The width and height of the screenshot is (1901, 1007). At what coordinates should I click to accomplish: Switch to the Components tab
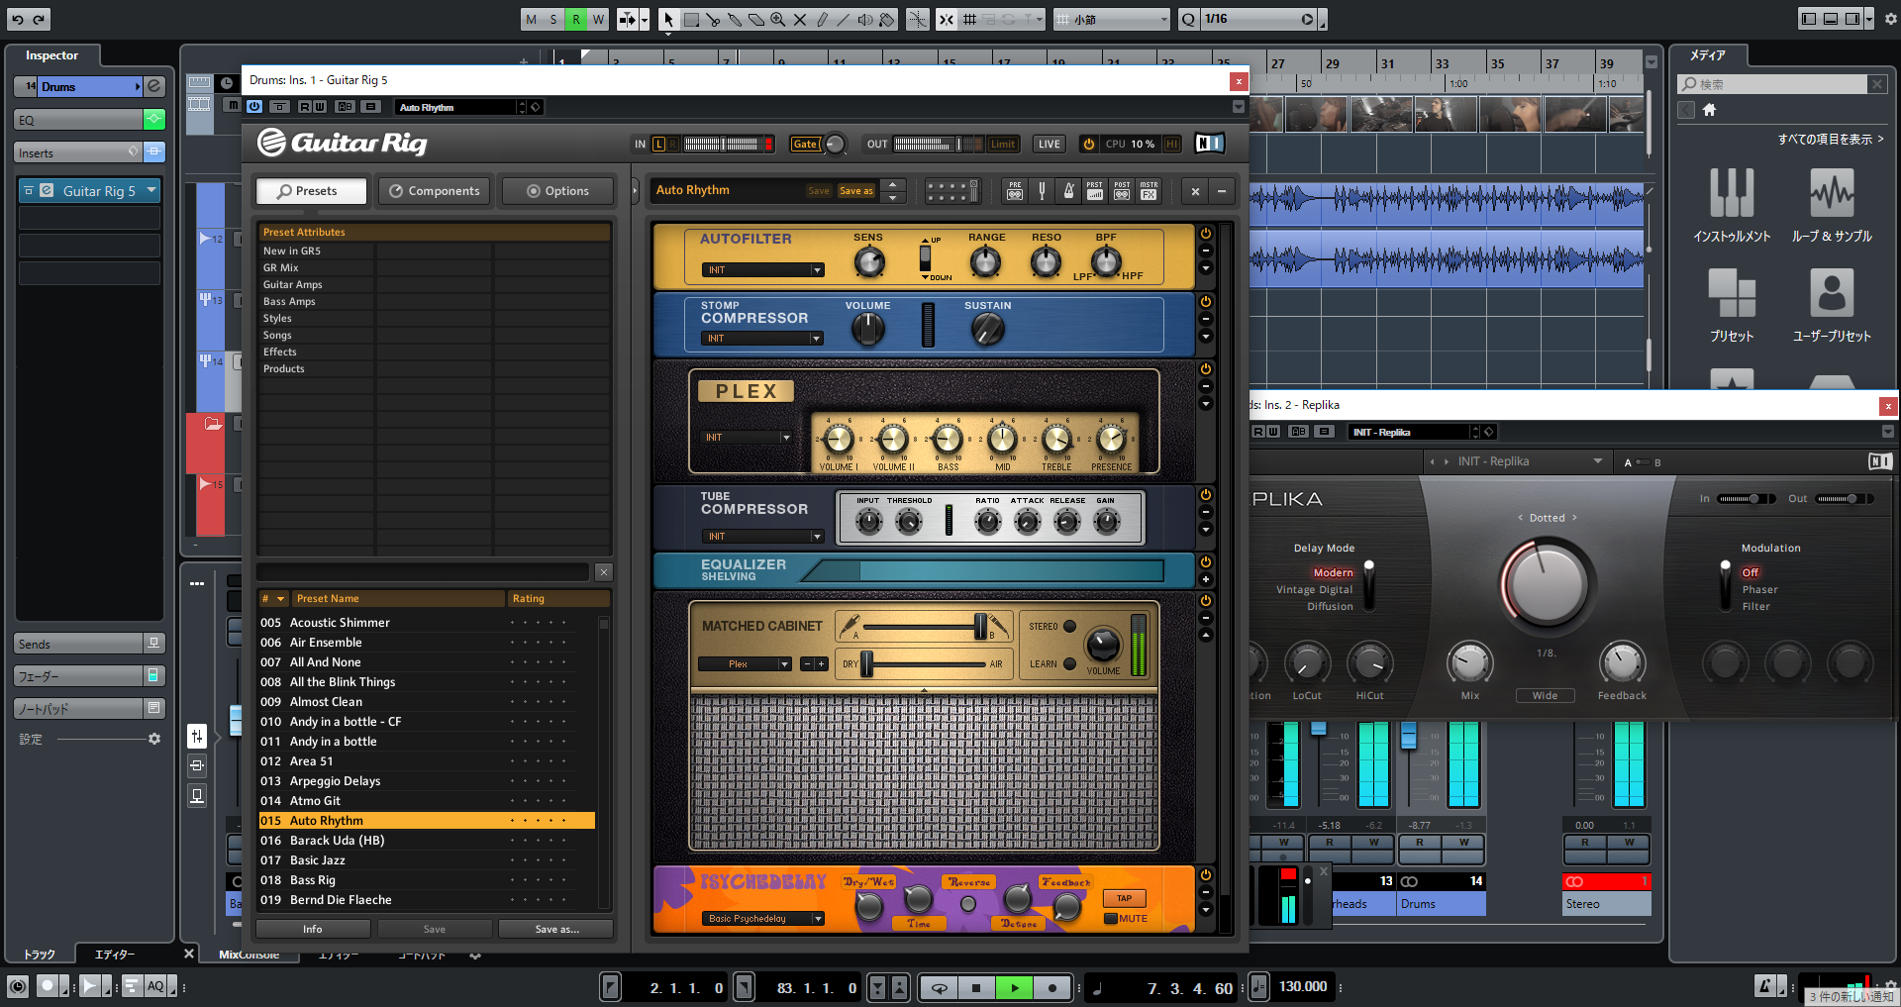tap(434, 191)
